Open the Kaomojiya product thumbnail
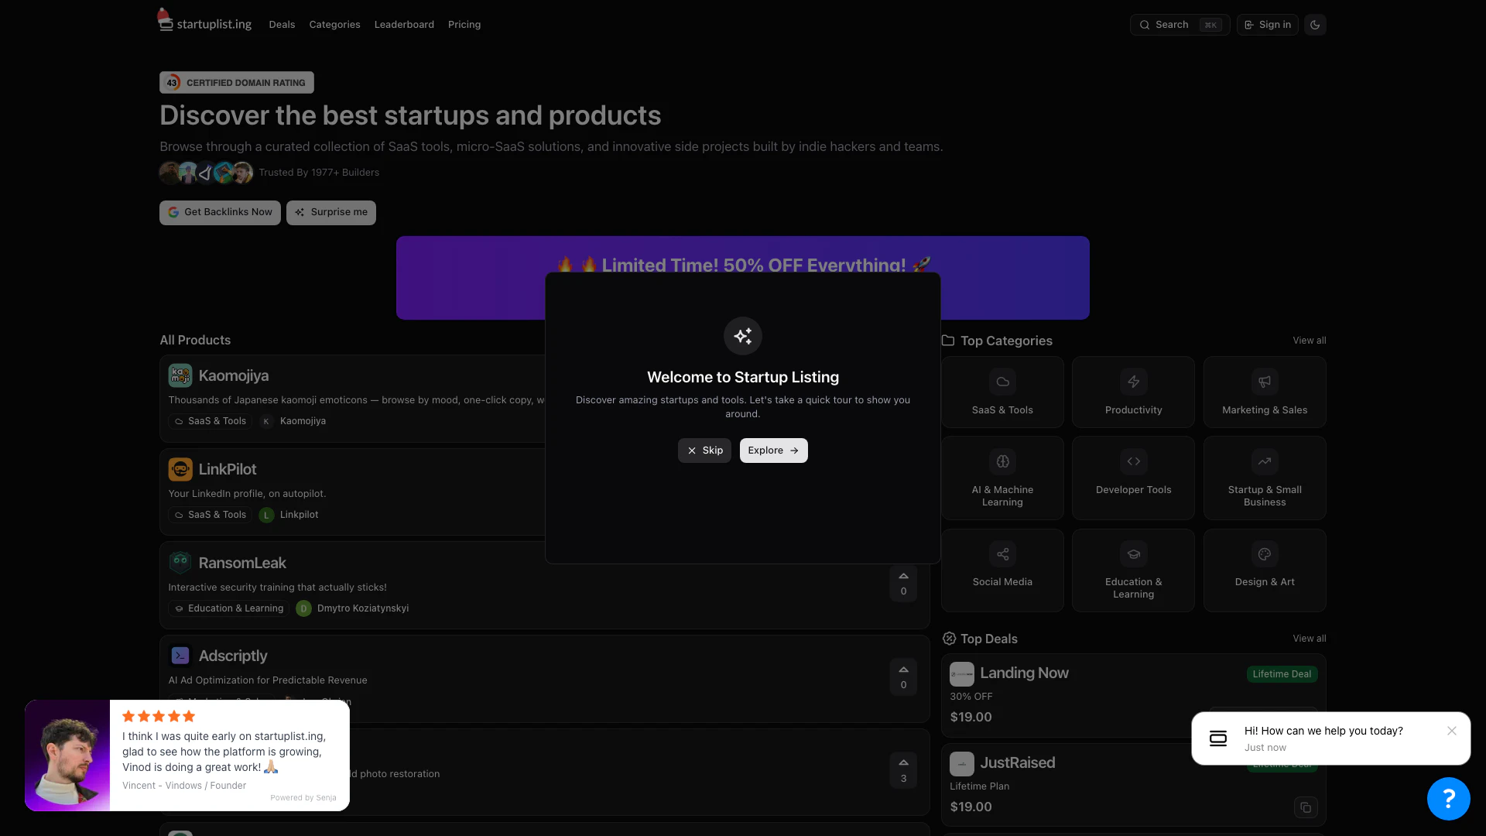 point(180,375)
